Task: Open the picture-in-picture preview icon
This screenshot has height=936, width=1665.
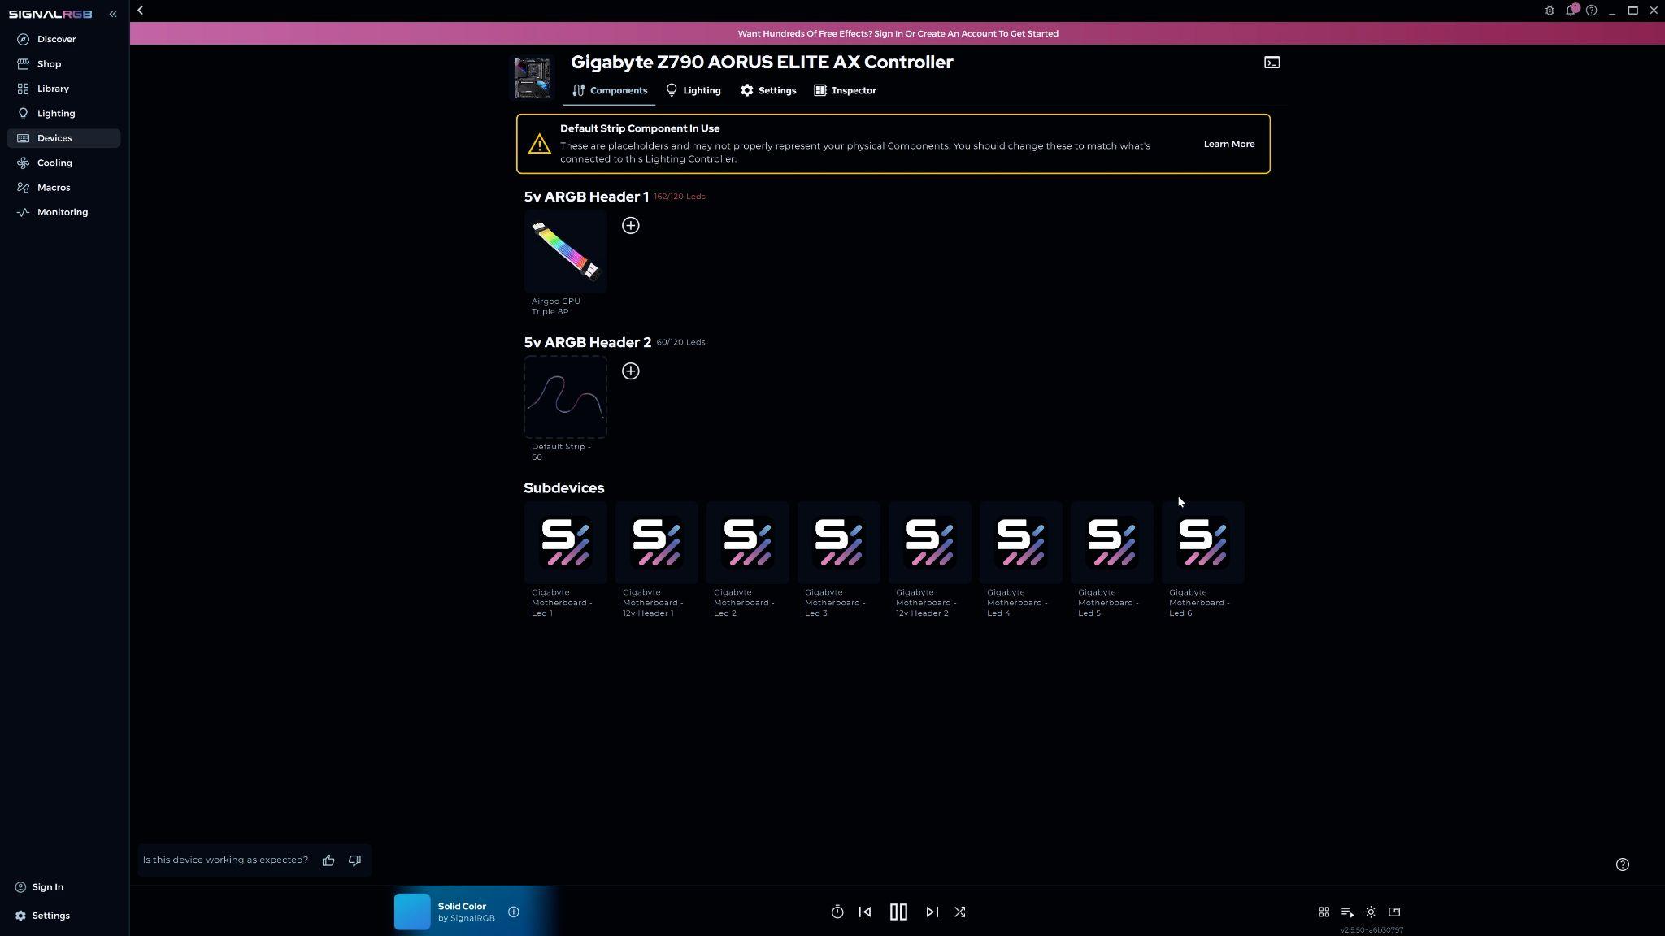Action: 1394,912
